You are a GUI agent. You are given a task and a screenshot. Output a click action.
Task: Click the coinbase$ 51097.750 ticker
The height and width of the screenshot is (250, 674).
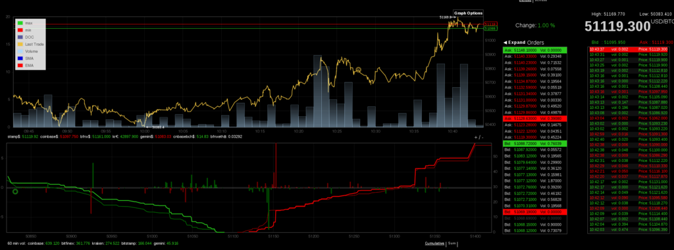pos(59,136)
